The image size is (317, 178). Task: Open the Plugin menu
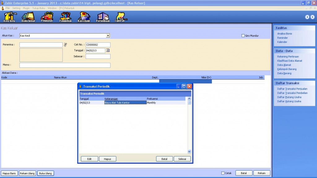pyautogui.click(x=26, y=8)
